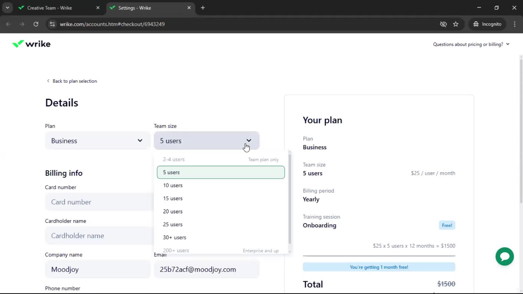Open the Chrome three-dot menu

coord(515,24)
